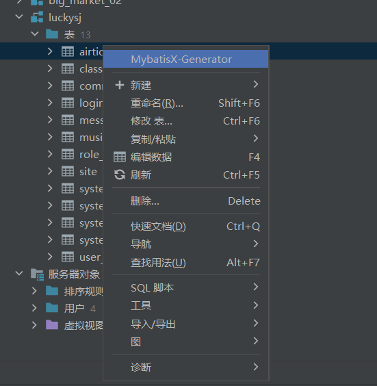Viewport: 377px width, 386px height.
Task: Click the purple 虚拟视图 folder icon
Action: tap(52, 325)
